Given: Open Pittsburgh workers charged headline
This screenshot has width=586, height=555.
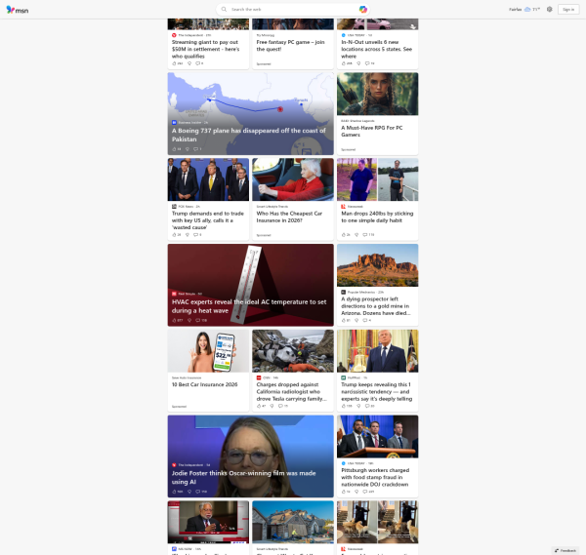Looking at the screenshot, I should click(375, 477).
